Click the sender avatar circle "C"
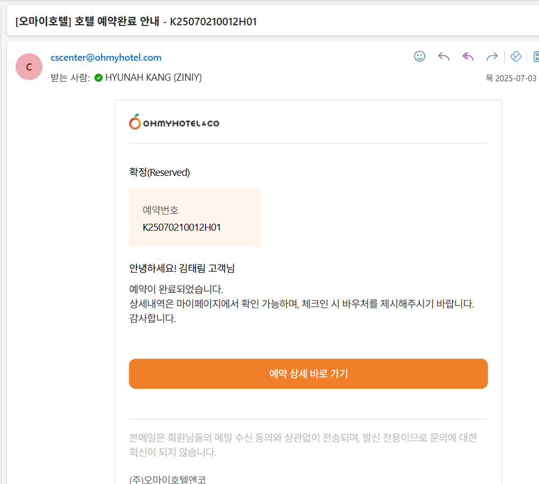Image resolution: width=539 pixels, height=484 pixels. [x=29, y=67]
